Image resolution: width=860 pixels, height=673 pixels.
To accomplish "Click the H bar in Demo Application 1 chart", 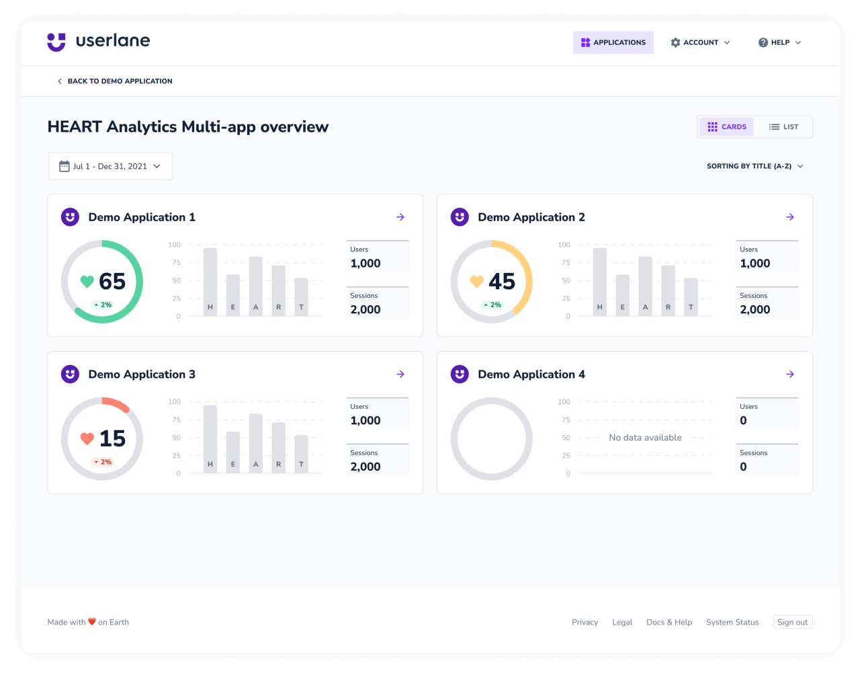I will coord(210,282).
